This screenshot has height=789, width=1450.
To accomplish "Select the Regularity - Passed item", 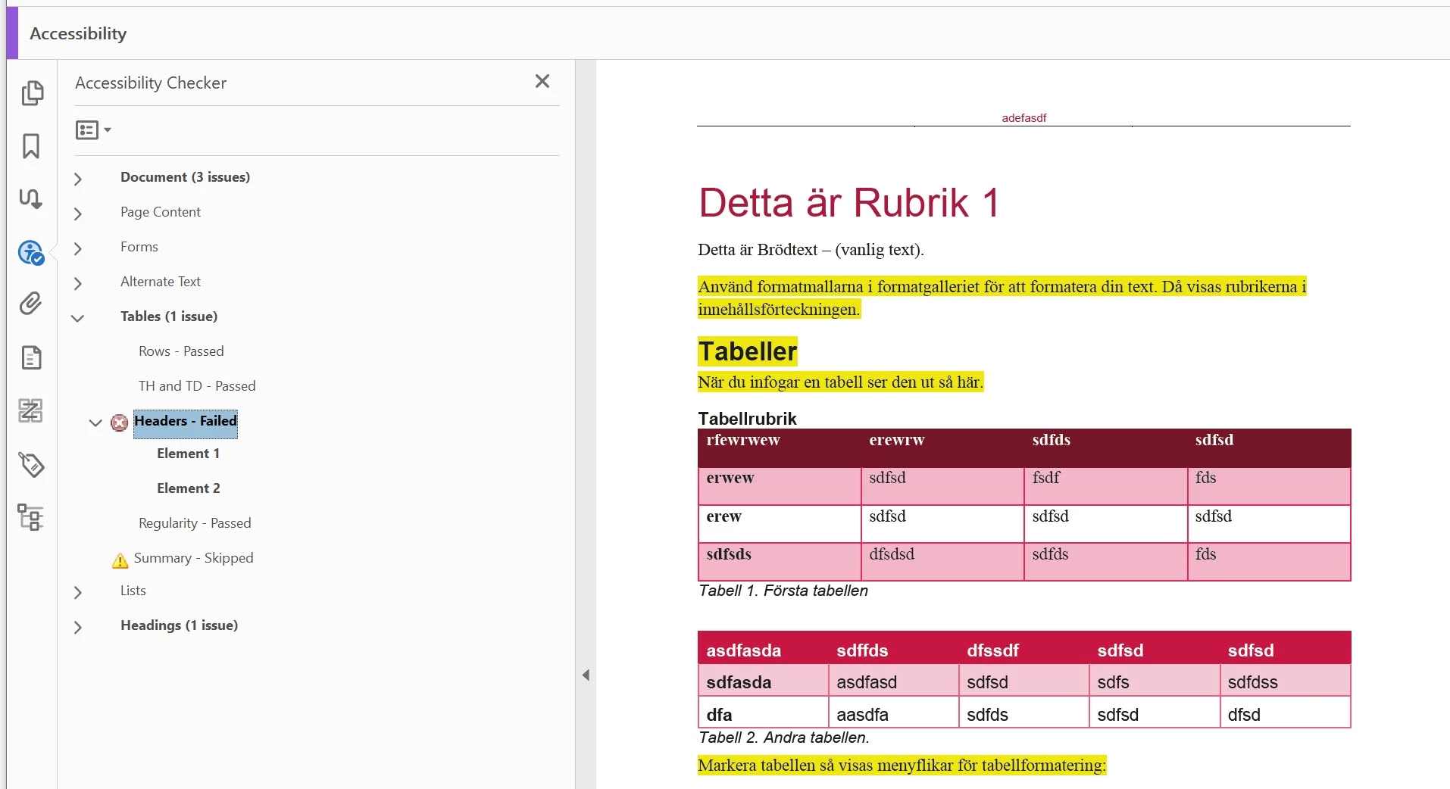I will click(x=195, y=523).
